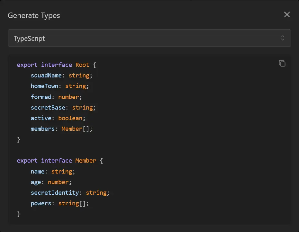Click the secretIdentity property line
299x232 pixels.
pyautogui.click(x=55, y=192)
